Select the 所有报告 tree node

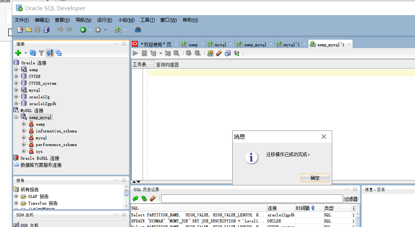pos(30,190)
